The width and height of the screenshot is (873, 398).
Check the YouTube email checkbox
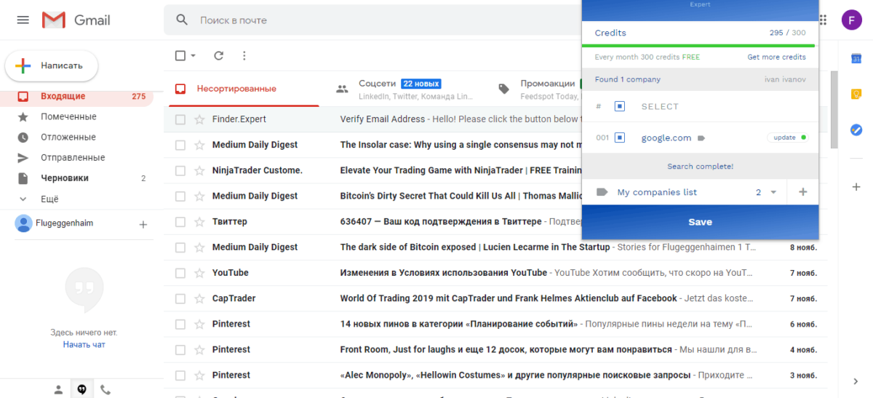[x=180, y=273]
